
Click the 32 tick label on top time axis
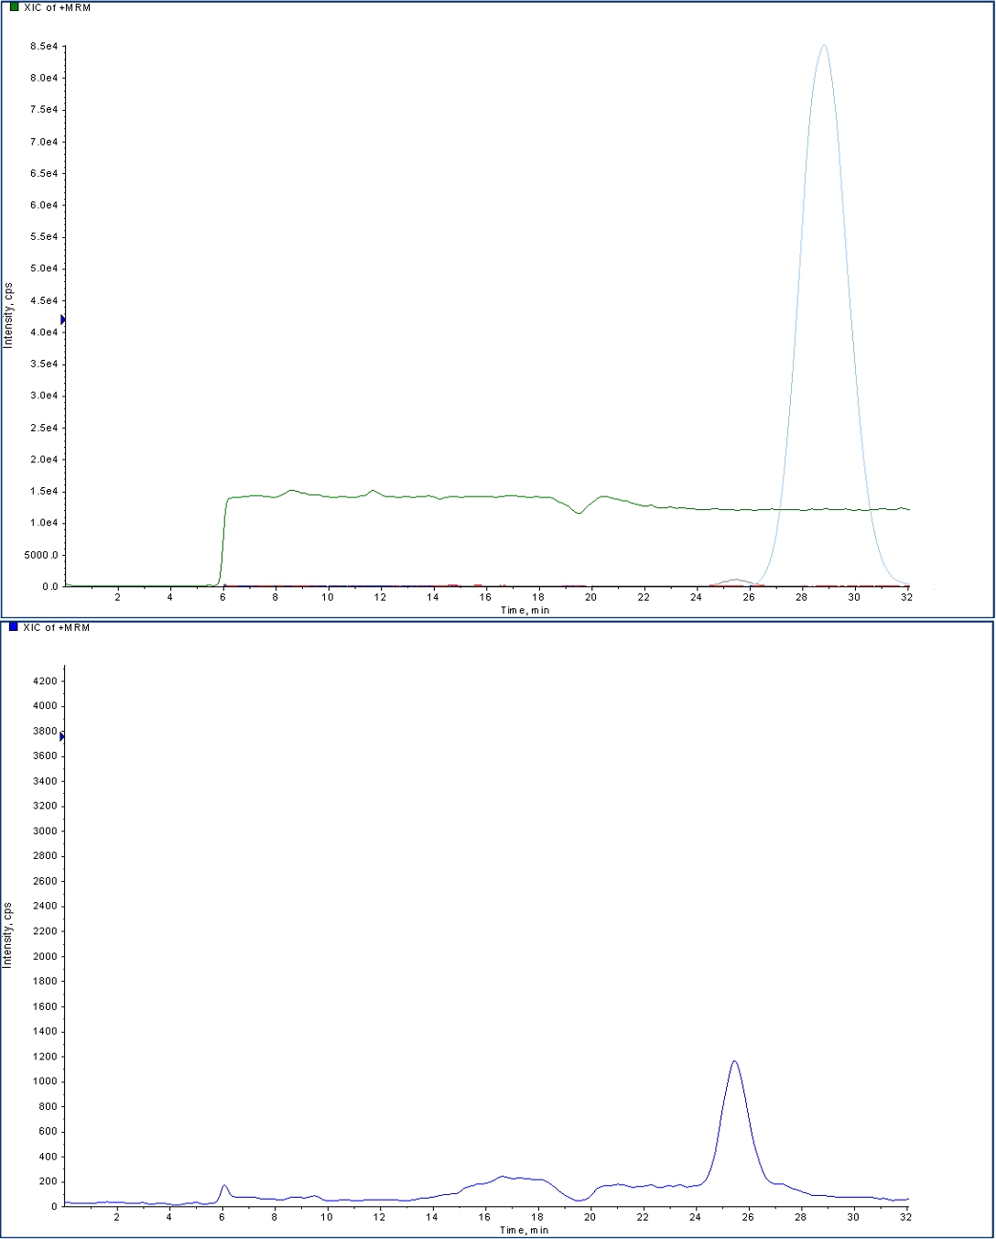(906, 597)
